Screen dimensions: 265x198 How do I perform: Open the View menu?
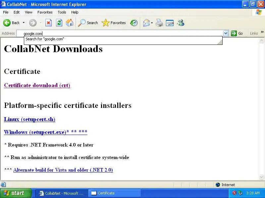point(28,12)
